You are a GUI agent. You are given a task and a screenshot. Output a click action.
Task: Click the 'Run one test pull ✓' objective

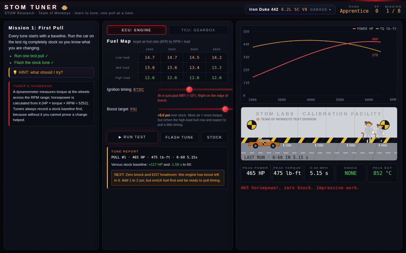[31, 56]
